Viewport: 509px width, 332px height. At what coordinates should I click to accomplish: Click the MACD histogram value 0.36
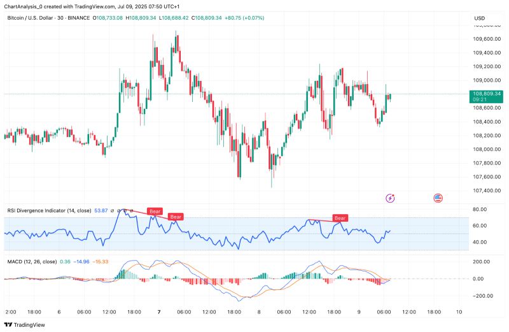click(65, 261)
